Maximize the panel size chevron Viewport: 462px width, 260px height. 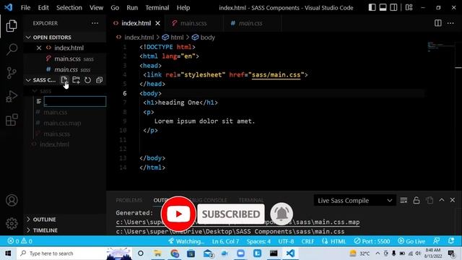442,200
